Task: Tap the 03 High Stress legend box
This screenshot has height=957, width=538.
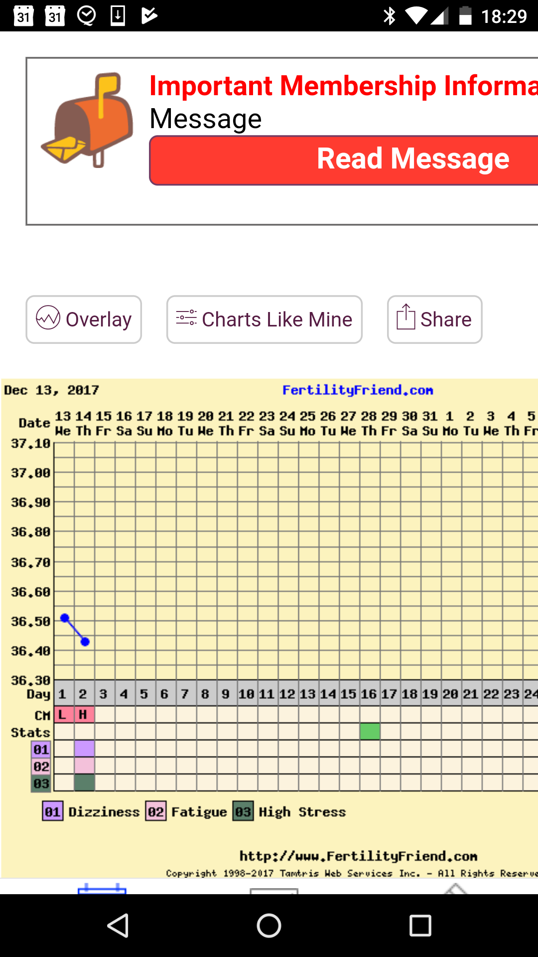Action: point(243,812)
